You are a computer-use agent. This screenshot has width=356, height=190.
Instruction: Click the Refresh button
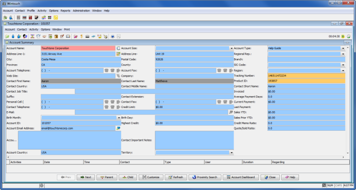pyautogui.click(x=176, y=177)
